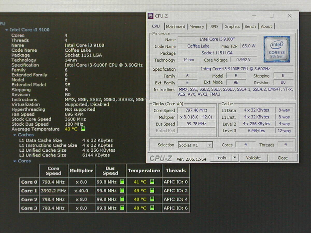Viewport: 311px width, 233px height.
Task: Click the Core 1 multiplier cell x 40.0
Action: (81, 191)
